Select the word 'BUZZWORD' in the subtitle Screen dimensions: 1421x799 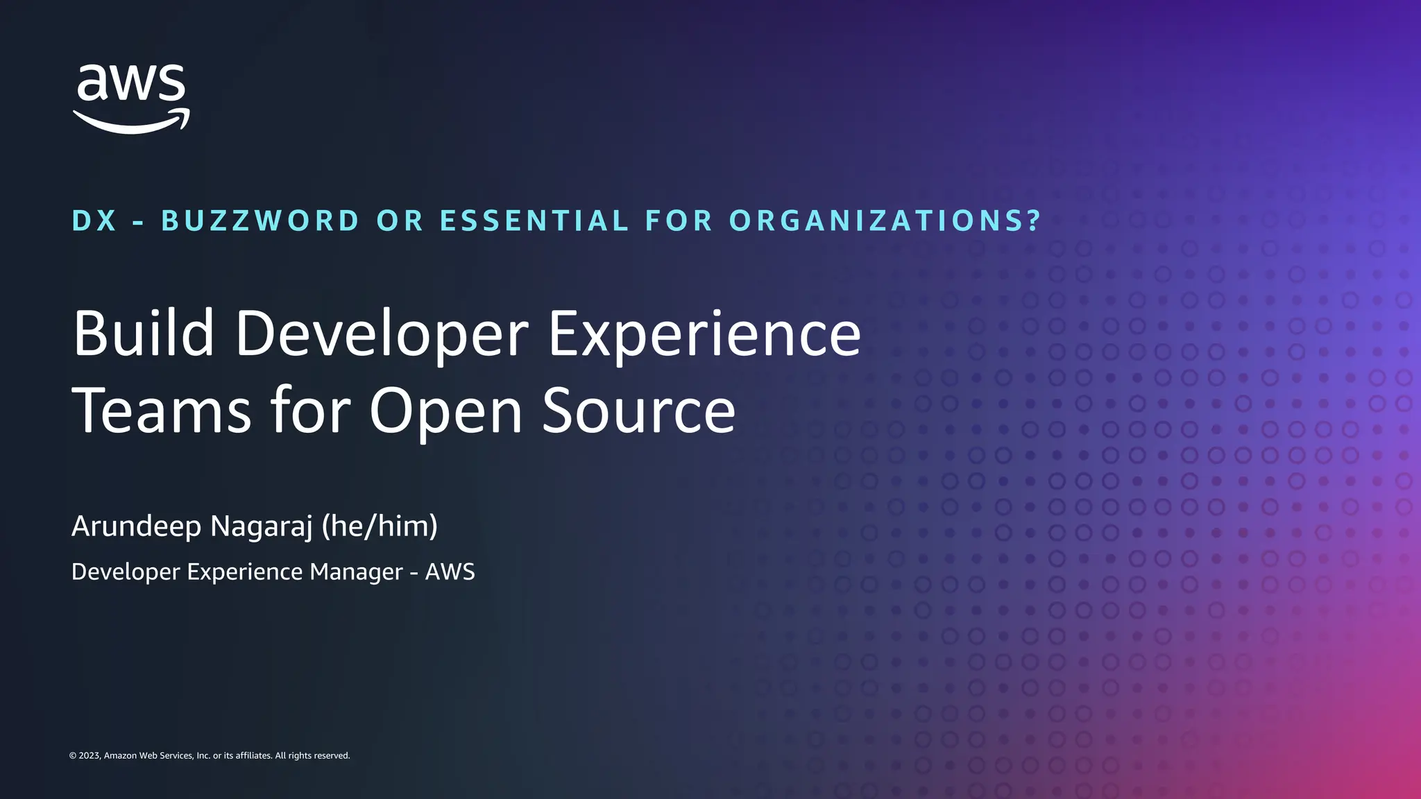coord(260,221)
